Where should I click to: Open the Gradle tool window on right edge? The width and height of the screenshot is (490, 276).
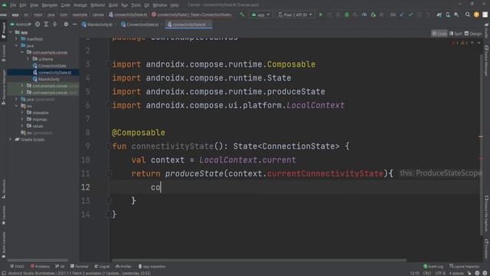pos(487,31)
